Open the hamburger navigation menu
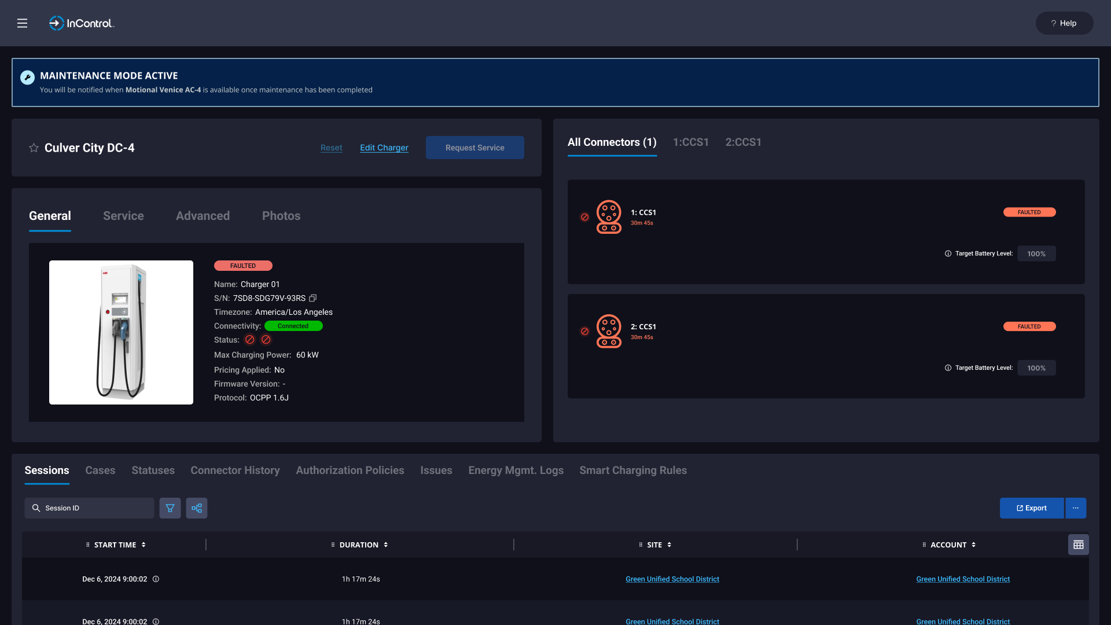The width and height of the screenshot is (1111, 625). tap(22, 23)
